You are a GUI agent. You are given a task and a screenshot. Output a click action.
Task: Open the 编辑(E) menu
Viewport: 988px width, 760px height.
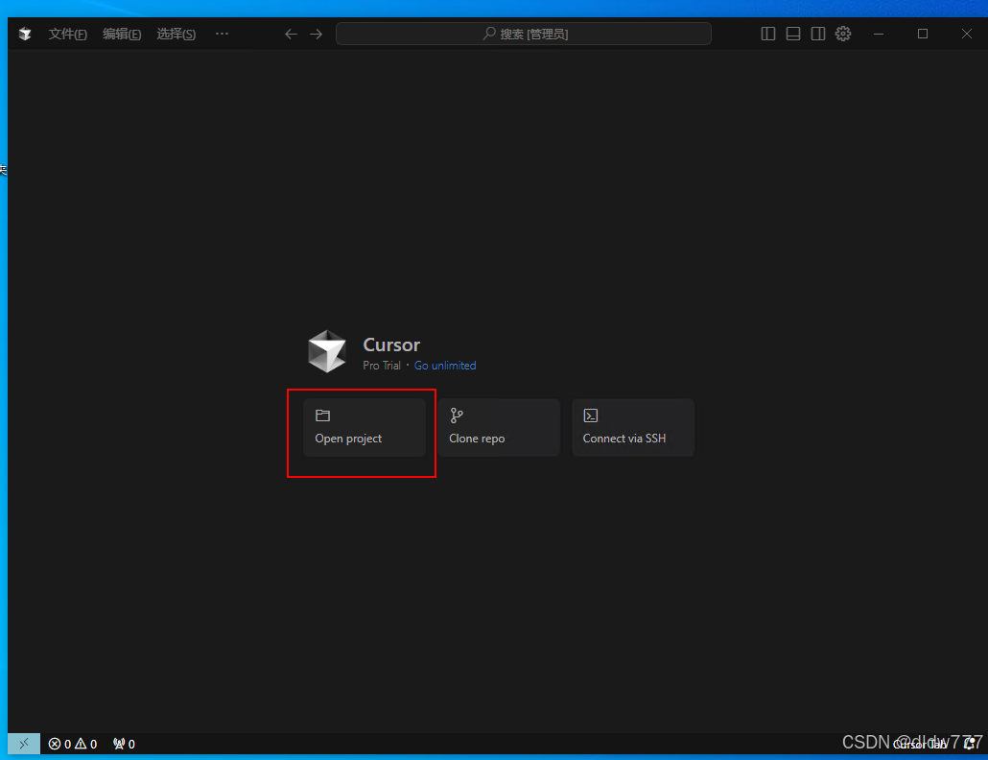coord(122,34)
